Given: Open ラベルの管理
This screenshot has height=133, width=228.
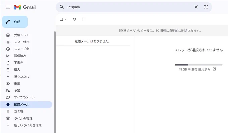Looking at the screenshot, I should 23,119.
